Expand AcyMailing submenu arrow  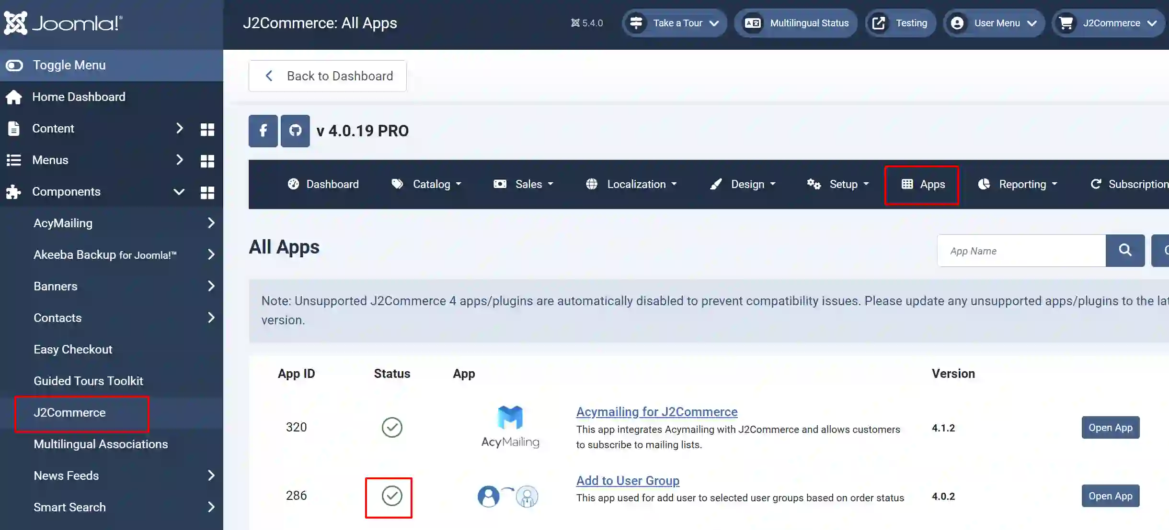(x=211, y=223)
